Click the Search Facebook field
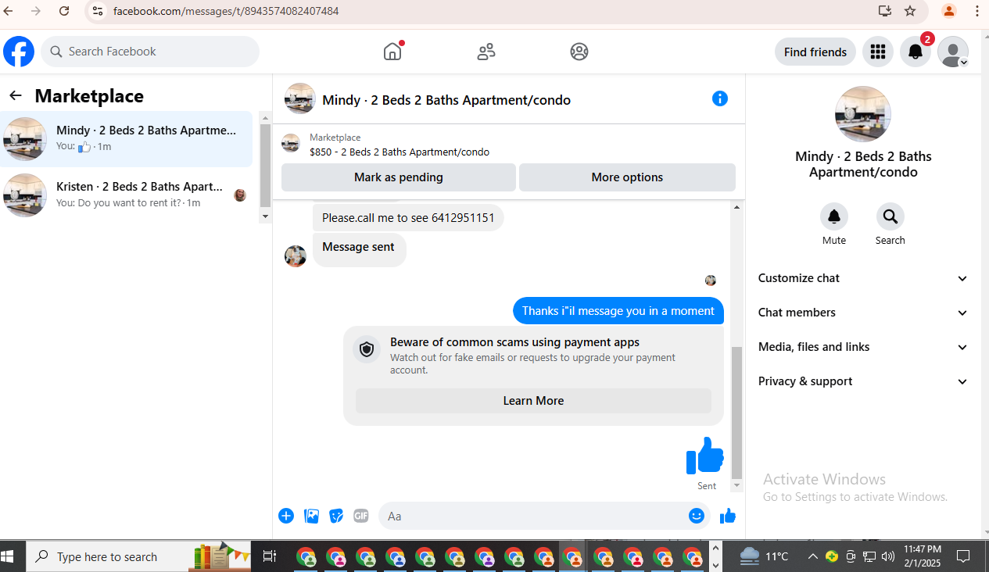Viewport: 989px width, 572px height. (x=150, y=52)
